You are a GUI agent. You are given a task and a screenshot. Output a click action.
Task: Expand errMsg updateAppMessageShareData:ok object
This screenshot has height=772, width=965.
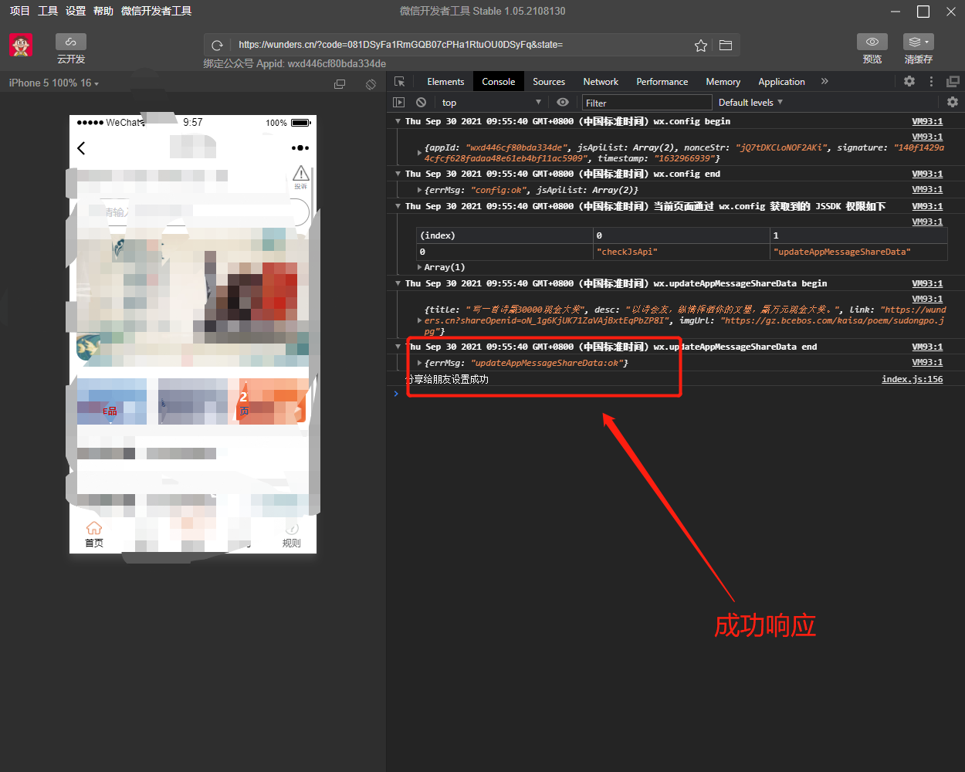(x=419, y=363)
